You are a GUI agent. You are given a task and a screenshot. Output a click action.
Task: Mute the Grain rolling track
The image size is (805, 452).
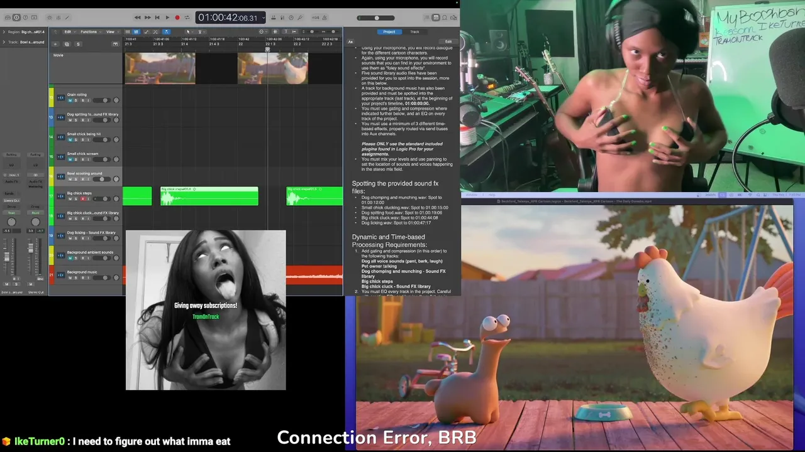coord(70,100)
